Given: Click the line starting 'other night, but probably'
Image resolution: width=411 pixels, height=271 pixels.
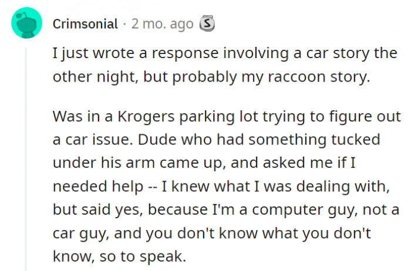Looking at the screenshot, I should [x=211, y=77].
